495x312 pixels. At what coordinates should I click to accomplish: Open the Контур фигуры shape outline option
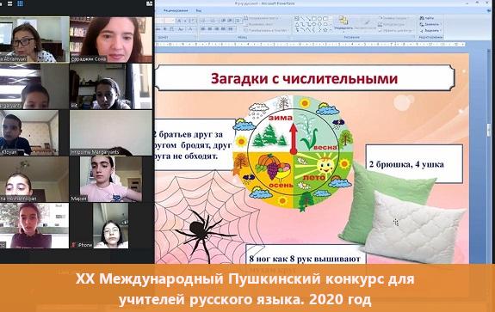click(392, 24)
